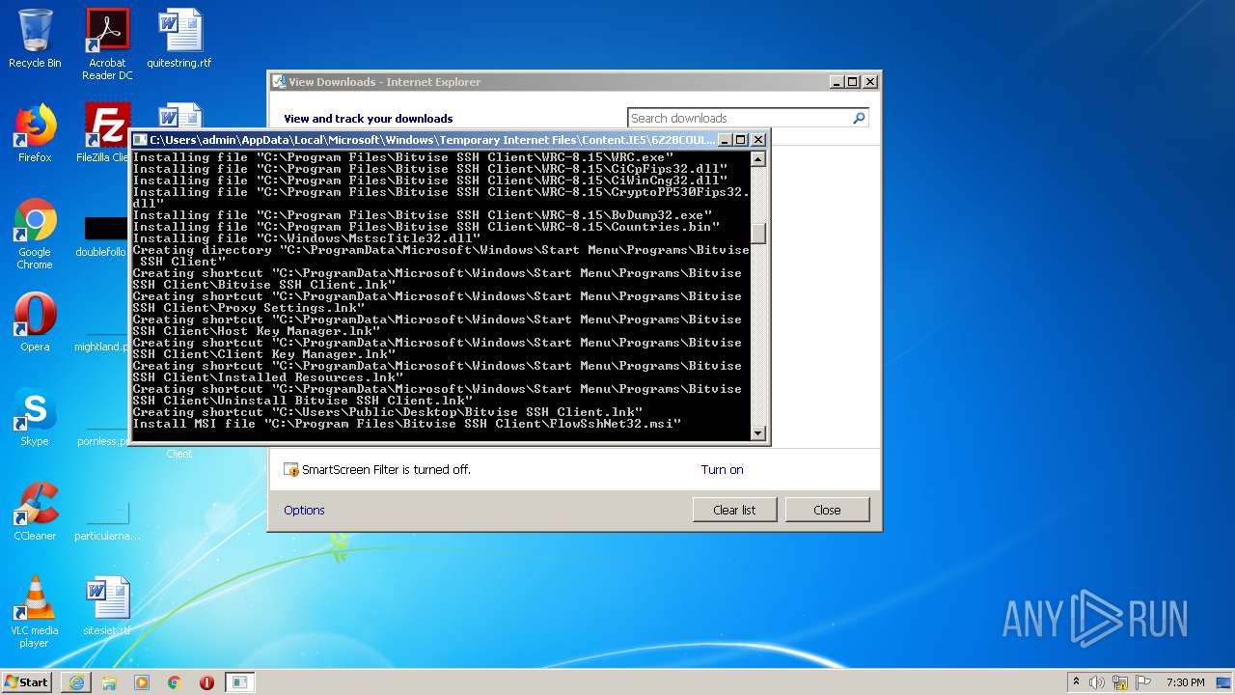Open the siteslet.rtf document icon
The height and width of the screenshot is (695, 1235).
(107, 606)
